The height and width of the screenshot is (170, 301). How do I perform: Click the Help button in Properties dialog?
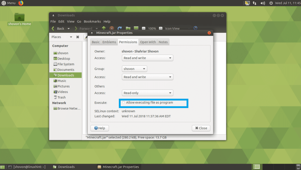[100, 128]
